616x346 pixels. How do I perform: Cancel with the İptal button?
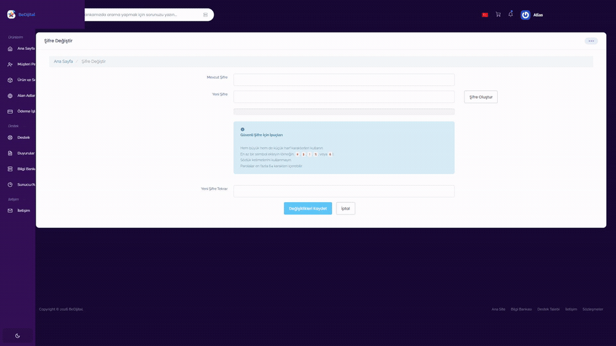[346, 208]
